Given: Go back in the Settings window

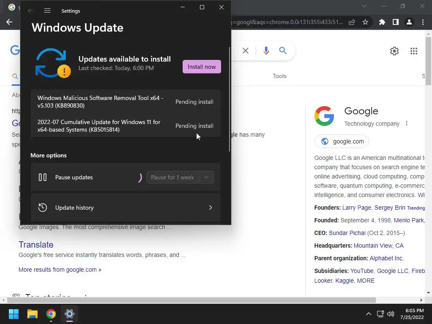Looking at the screenshot, I should (x=30, y=11).
